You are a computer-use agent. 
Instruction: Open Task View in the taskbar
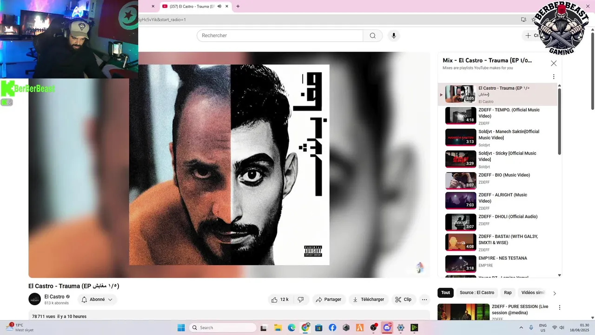(264, 328)
